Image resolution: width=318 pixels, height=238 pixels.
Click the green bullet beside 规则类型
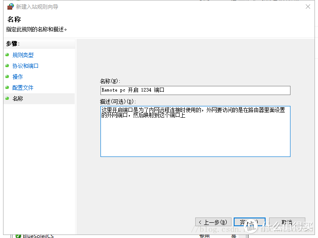(x=7, y=55)
